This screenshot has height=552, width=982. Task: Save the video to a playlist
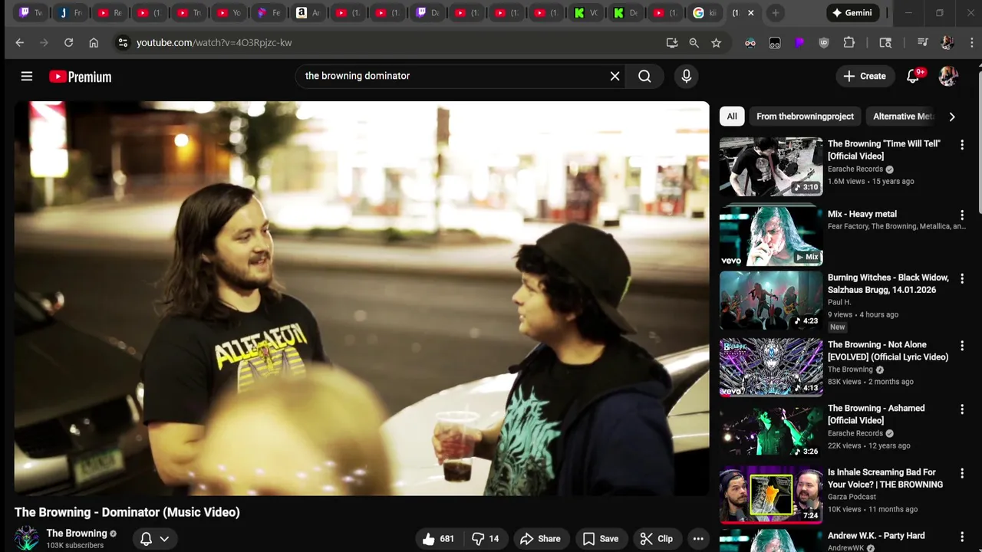click(601, 539)
